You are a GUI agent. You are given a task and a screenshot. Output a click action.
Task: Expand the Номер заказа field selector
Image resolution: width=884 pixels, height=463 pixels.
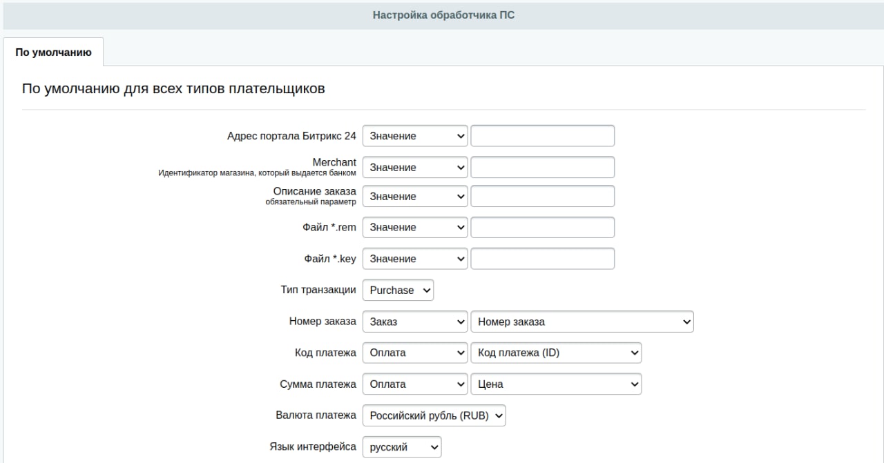582,322
